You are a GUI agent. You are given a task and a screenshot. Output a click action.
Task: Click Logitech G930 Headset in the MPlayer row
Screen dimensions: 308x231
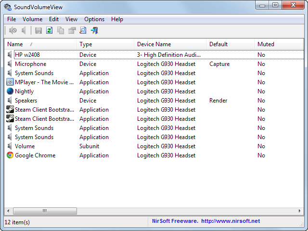166,82
